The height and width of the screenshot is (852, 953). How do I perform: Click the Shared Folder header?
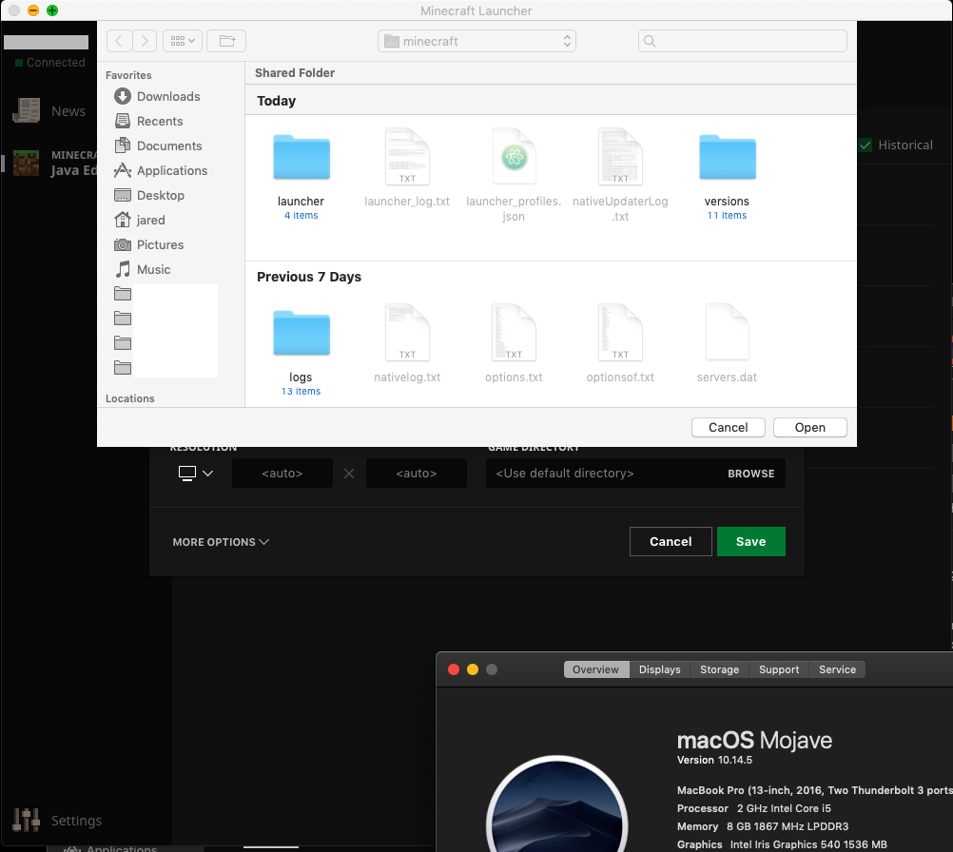[295, 73]
